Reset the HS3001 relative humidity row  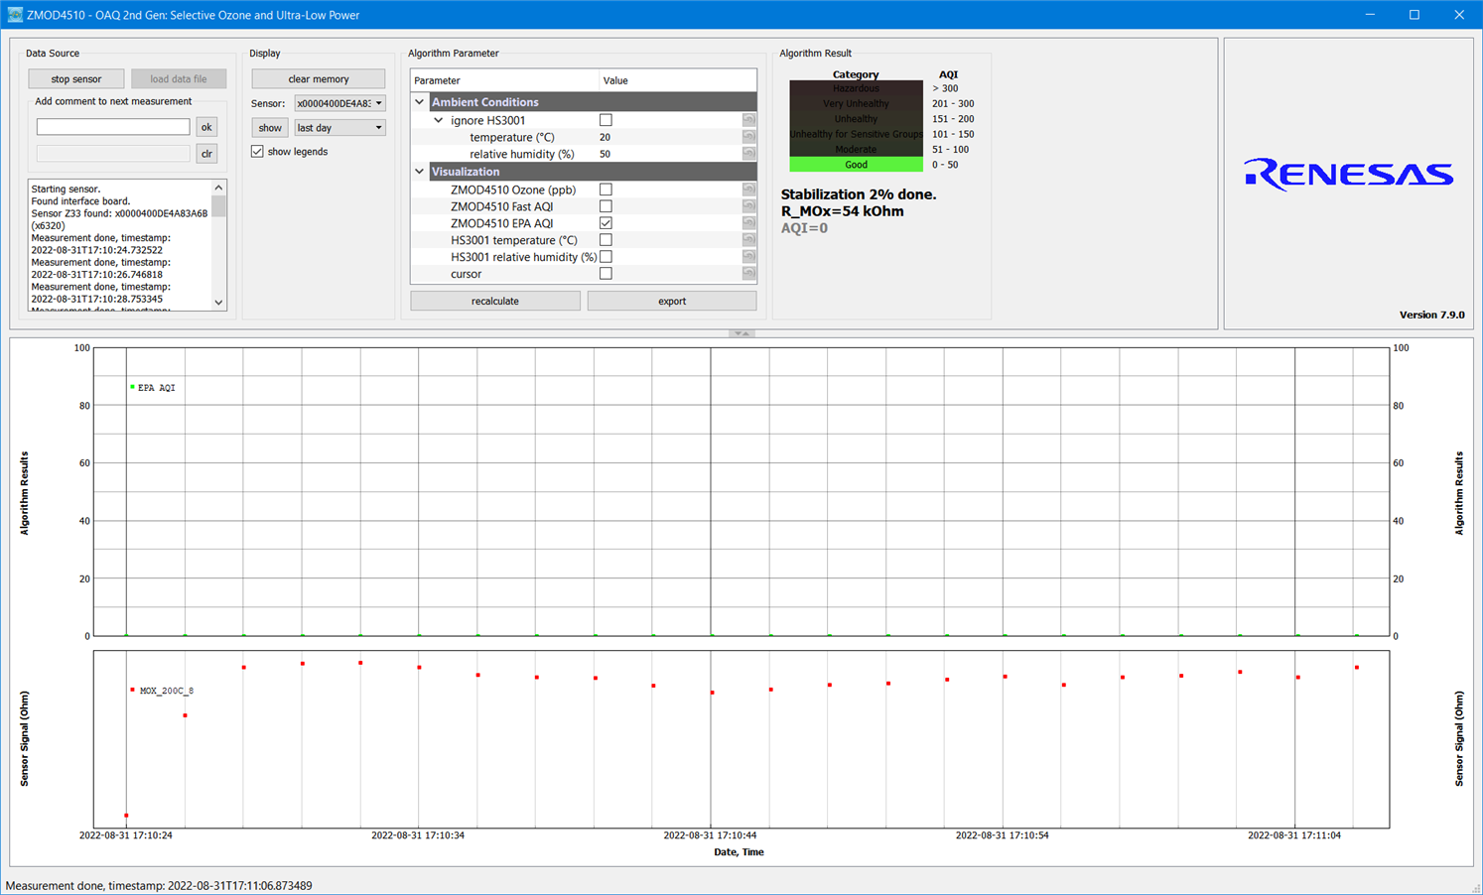click(748, 257)
